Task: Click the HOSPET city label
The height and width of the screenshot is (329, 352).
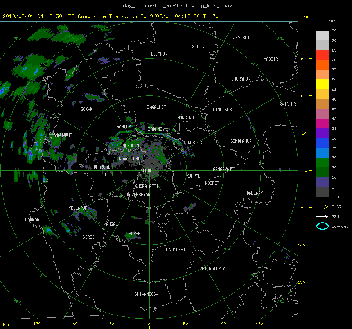Action: [x=212, y=183]
